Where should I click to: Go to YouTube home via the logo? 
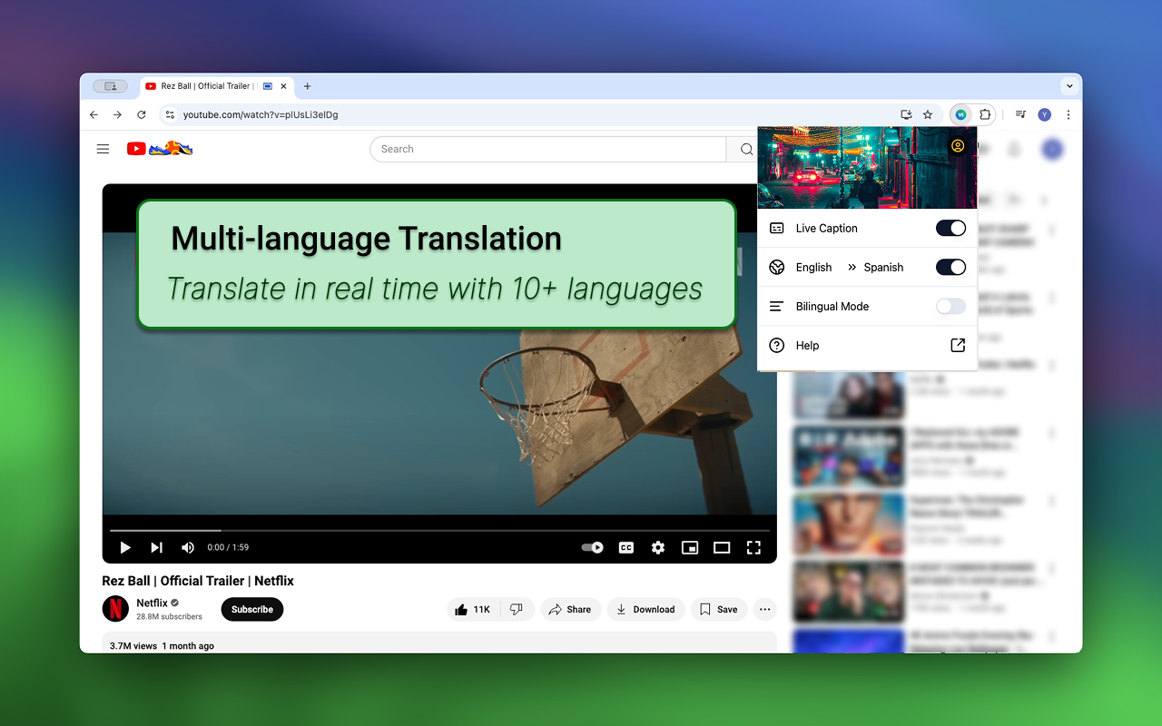160,149
